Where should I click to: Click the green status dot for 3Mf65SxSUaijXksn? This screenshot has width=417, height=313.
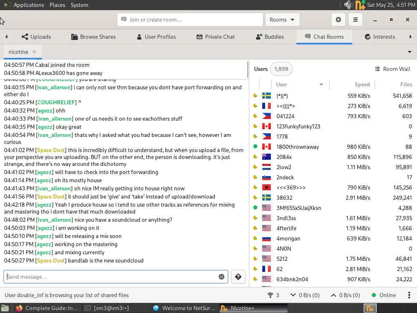[x=255, y=207]
